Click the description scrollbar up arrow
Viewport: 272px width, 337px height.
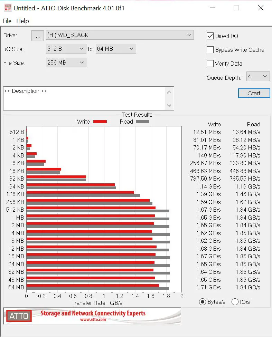coord(169,93)
